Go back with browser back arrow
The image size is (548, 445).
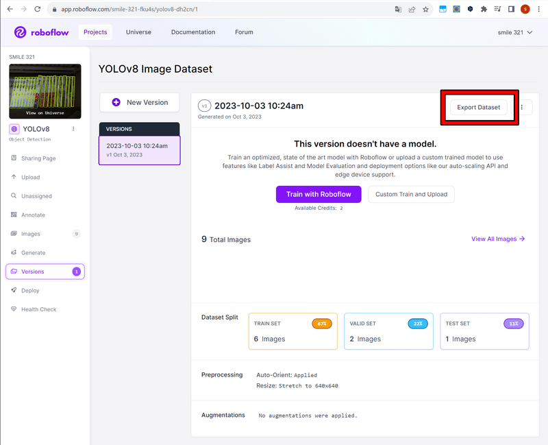[10, 9]
